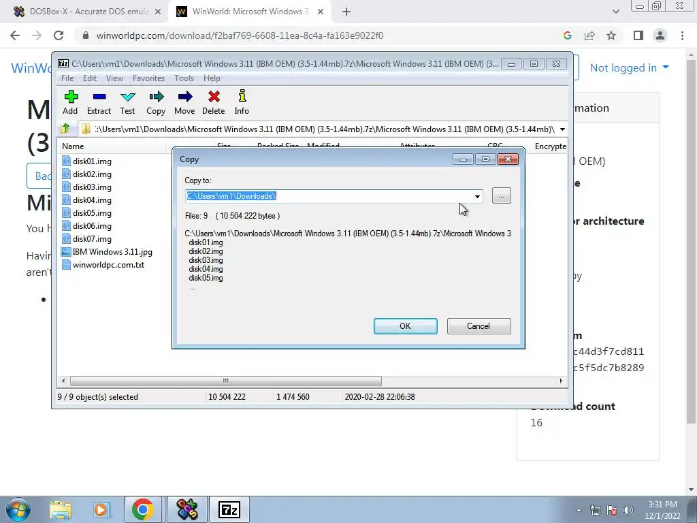Image resolution: width=697 pixels, height=523 pixels.
Task: Click the Name column header
Action: [113, 146]
